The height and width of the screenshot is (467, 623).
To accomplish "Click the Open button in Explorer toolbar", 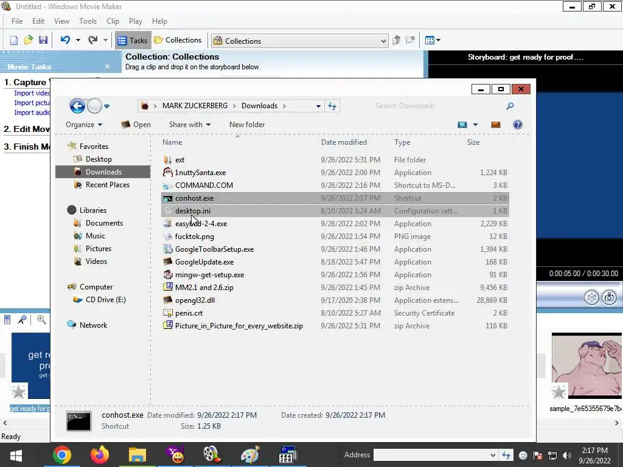I will (136, 125).
